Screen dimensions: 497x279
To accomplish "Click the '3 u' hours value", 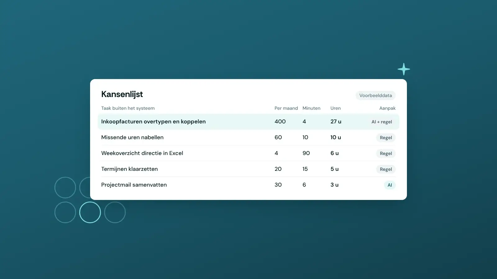I will point(335,185).
